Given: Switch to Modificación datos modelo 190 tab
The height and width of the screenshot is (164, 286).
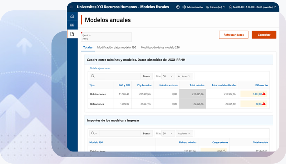Looking at the screenshot, I should click(117, 47).
